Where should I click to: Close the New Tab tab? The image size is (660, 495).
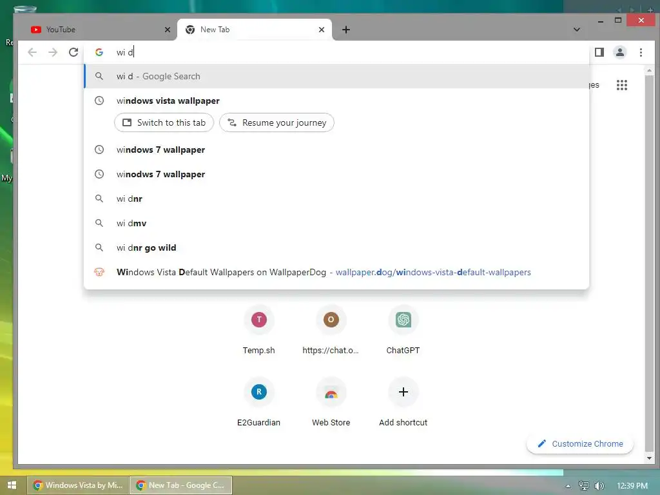point(321,30)
